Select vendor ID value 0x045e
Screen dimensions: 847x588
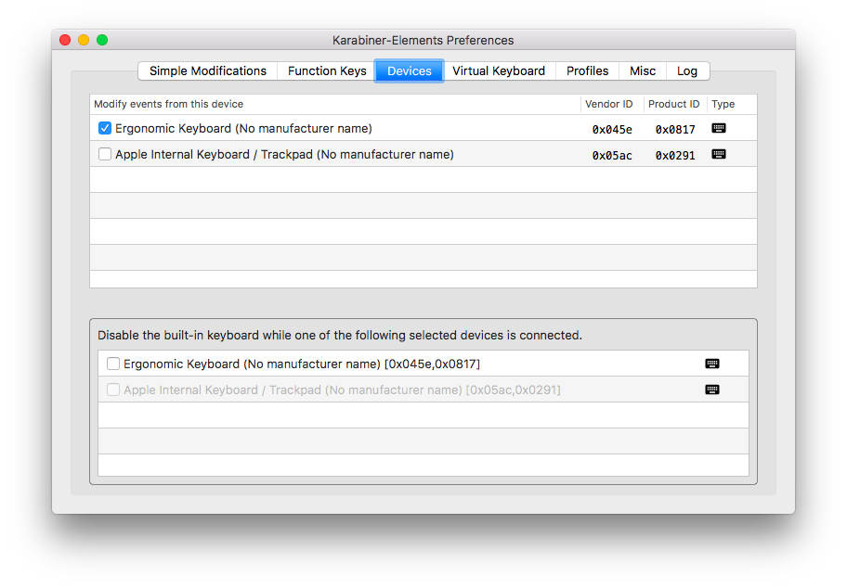pyautogui.click(x=612, y=130)
